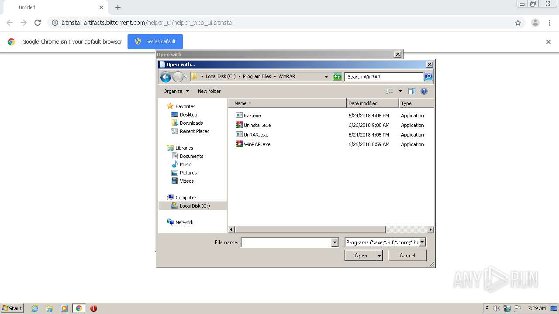The width and height of the screenshot is (559, 314).
Task: Click New folder in dialog toolbar
Action: [209, 91]
